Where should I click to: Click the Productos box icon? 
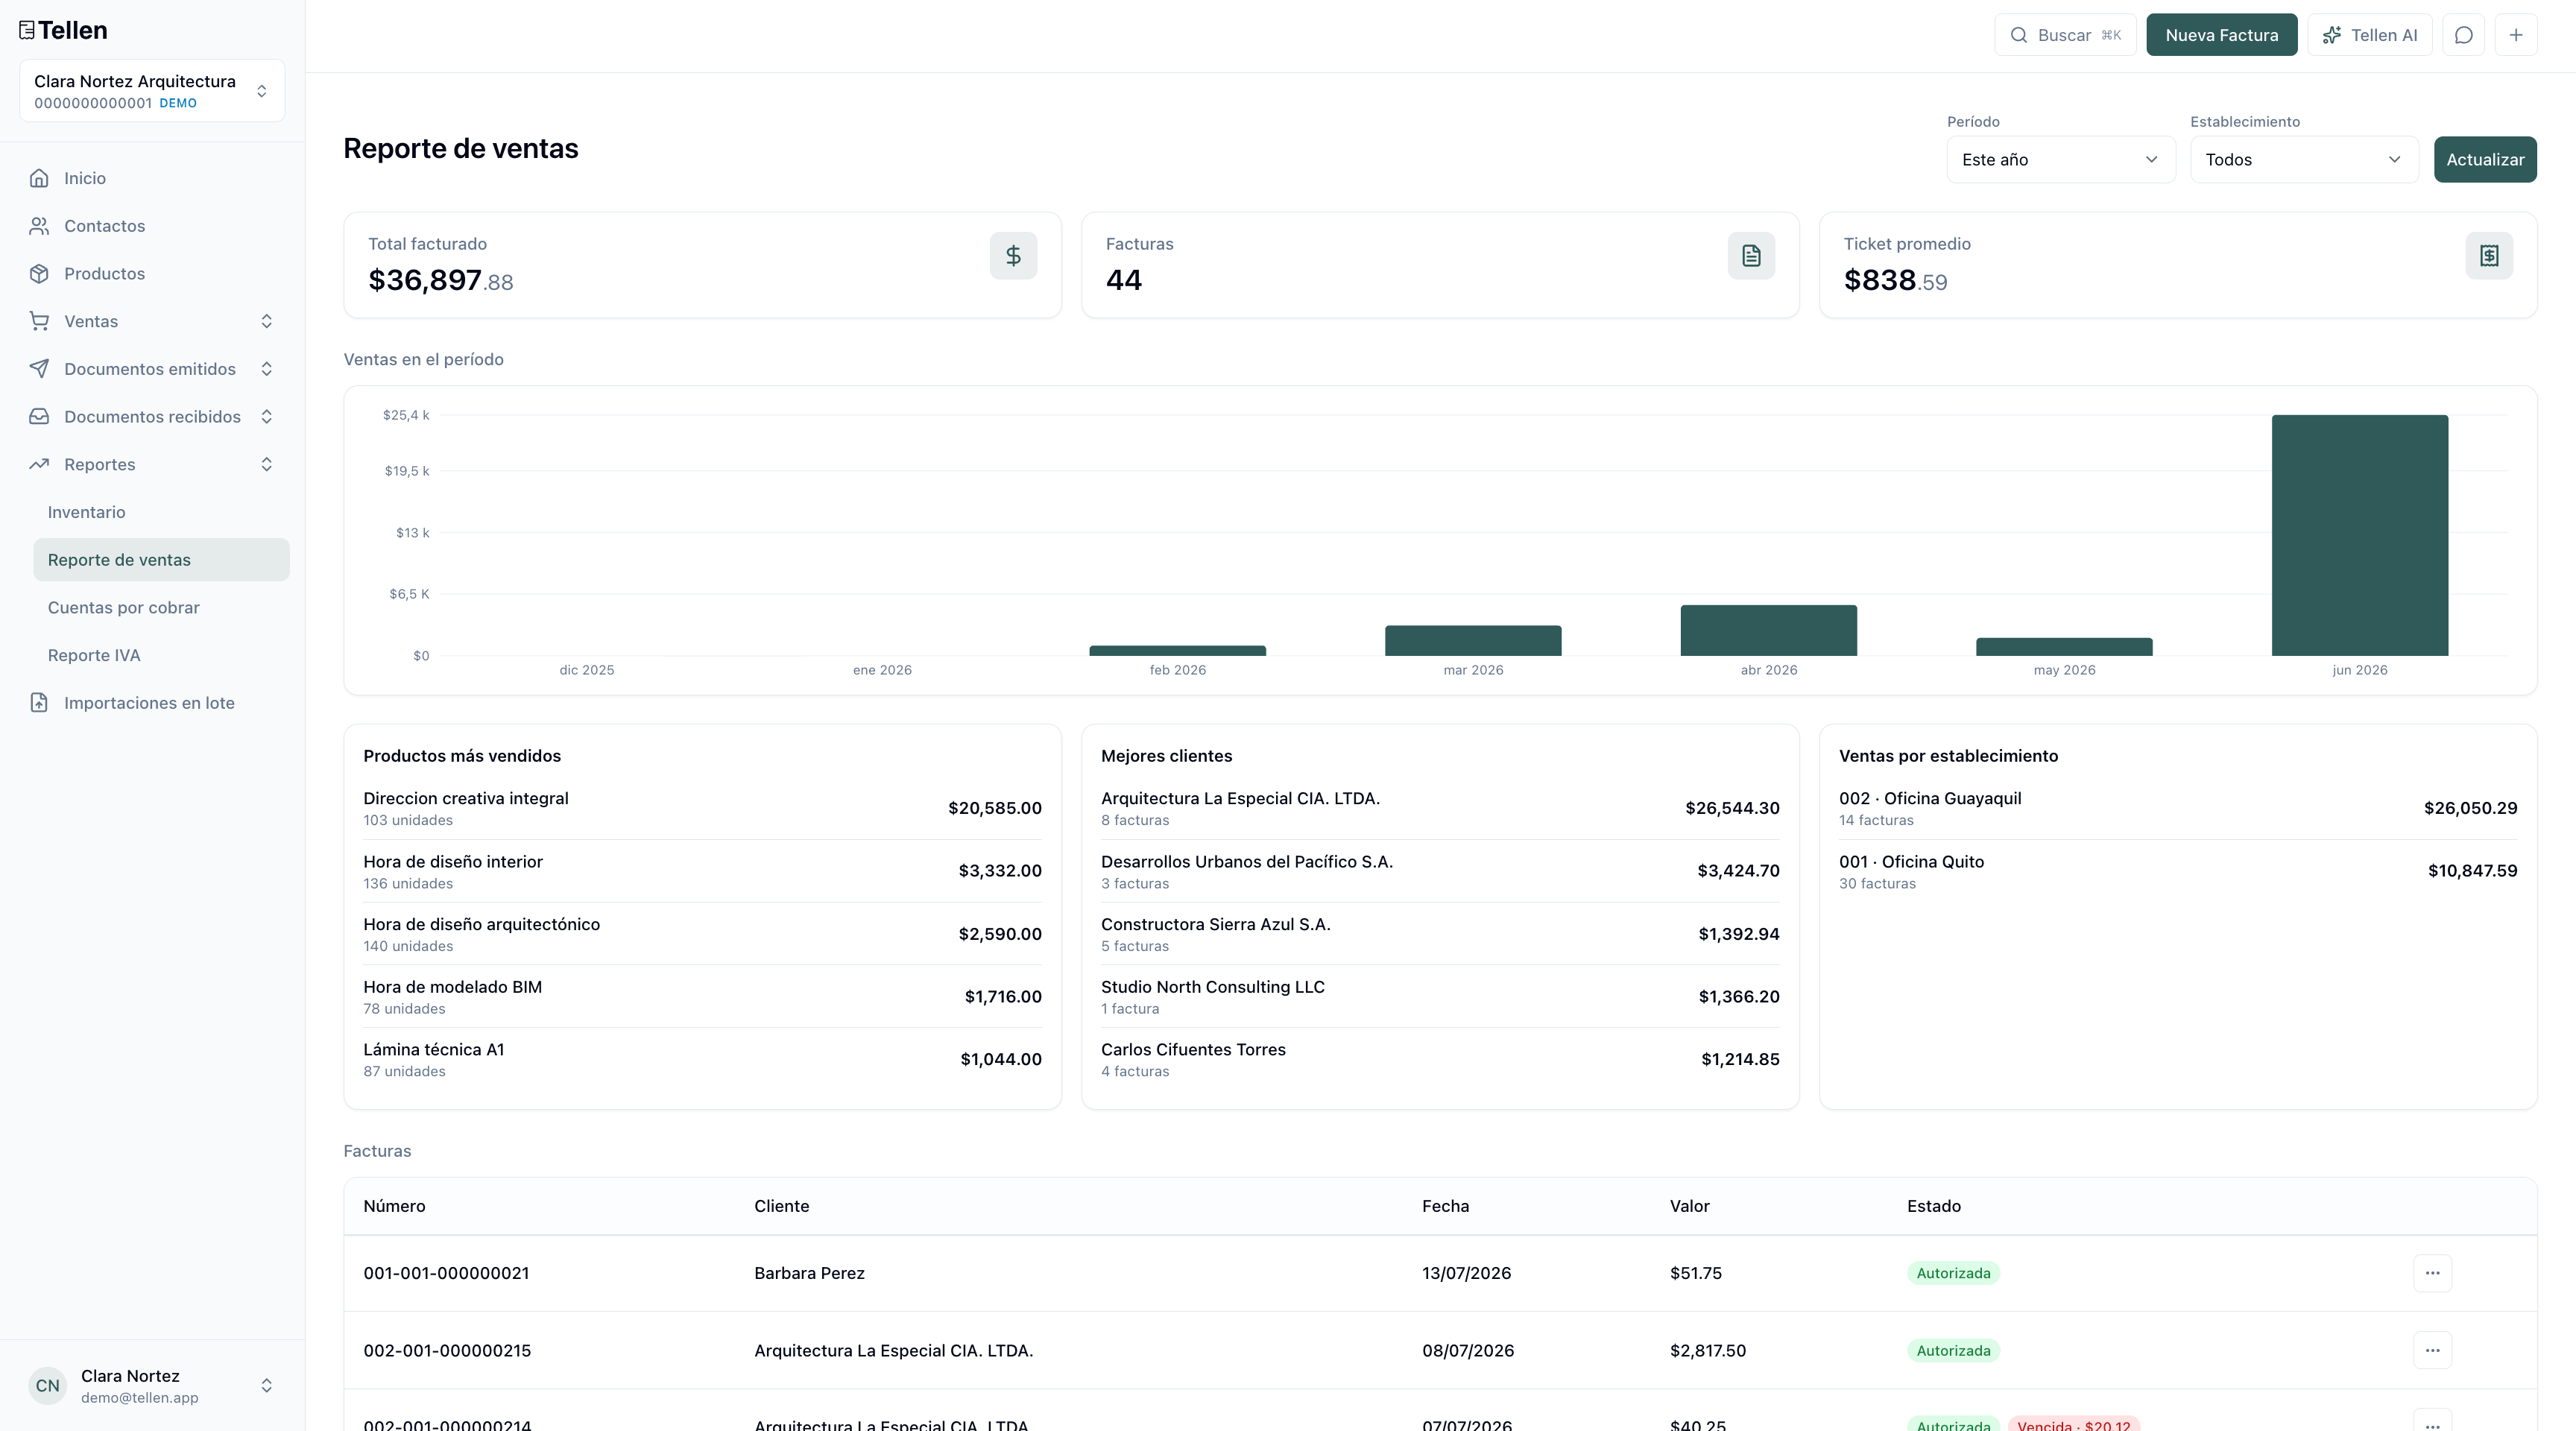point(39,274)
